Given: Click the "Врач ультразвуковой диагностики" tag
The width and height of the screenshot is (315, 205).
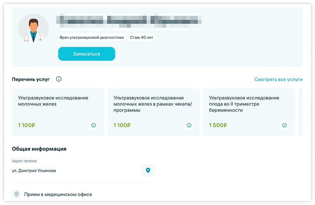Looking at the screenshot, I should point(92,37).
